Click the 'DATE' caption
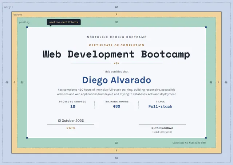 [x=71, y=128]
